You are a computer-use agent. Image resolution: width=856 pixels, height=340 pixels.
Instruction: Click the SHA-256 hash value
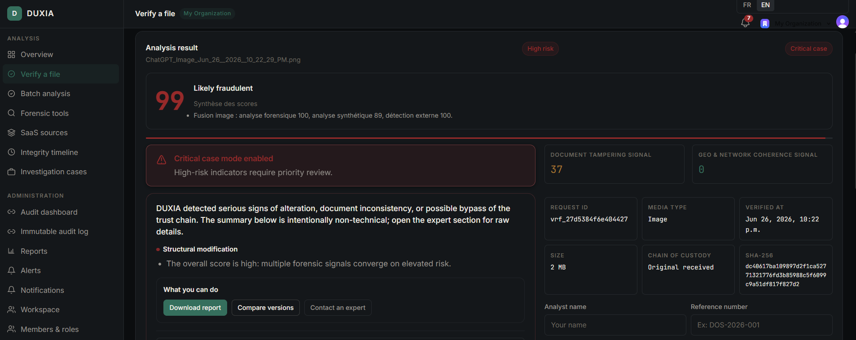tap(786, 275)
